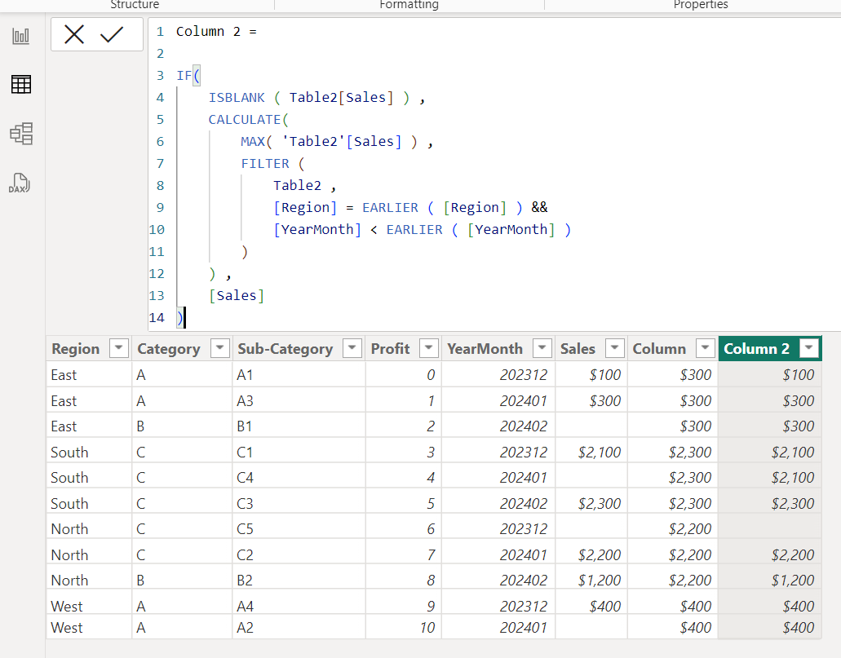The height and width of the screenshot is (658, 841).
Task: Select the Sub-Category column header
Action: (x=285, y=349)
